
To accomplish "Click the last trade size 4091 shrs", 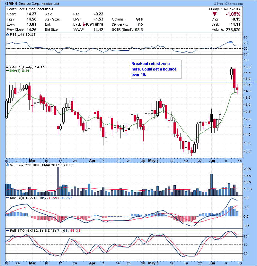I will (94, 24).
